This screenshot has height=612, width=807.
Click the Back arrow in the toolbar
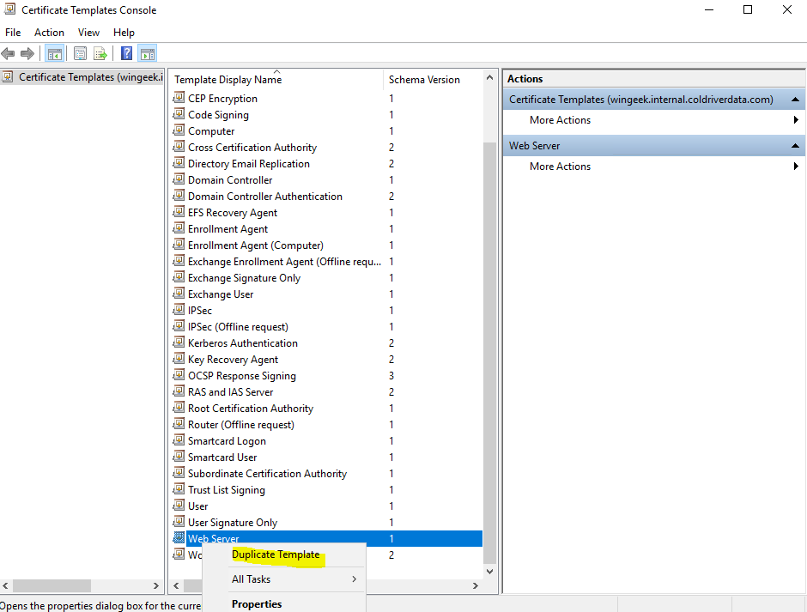click(x=9, y=53)
